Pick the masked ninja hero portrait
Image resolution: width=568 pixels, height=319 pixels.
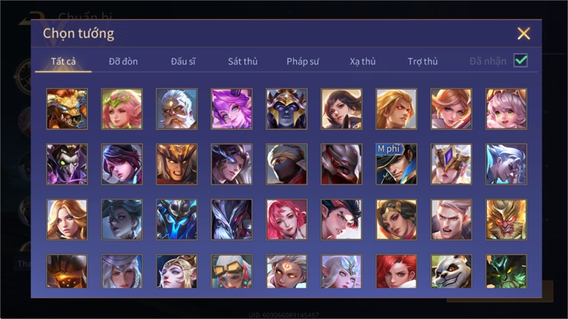pos(287,164)
